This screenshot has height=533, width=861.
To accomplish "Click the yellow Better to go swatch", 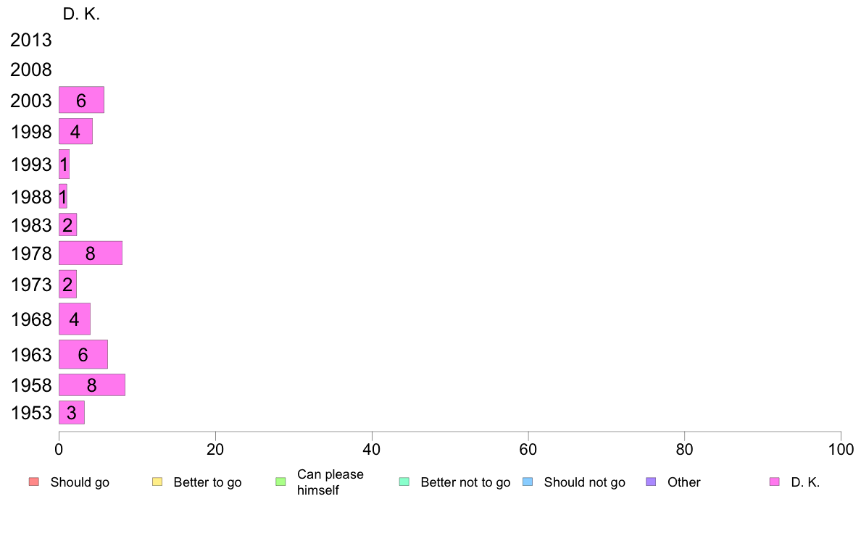I will pos(157,482).
